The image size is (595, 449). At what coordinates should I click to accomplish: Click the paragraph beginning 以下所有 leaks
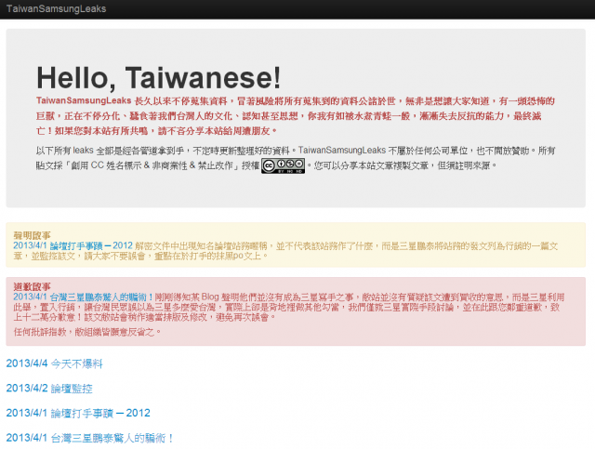pos(296,158)
